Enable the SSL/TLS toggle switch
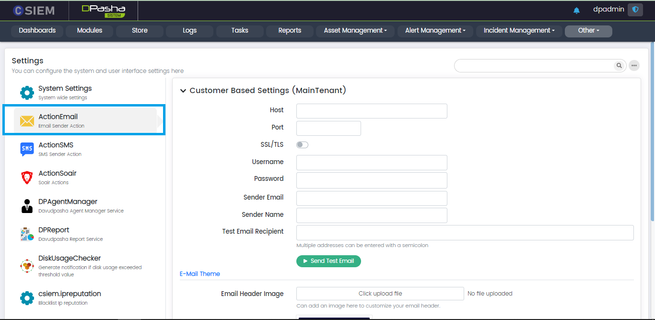Viewport: 655px width, 320px height. click(x=302, y=145)
